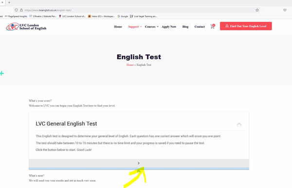Image resolution: width=292 pixels, height=188 pixels.
Task: Click the "What's your score?" text
Action: point(40,101)
